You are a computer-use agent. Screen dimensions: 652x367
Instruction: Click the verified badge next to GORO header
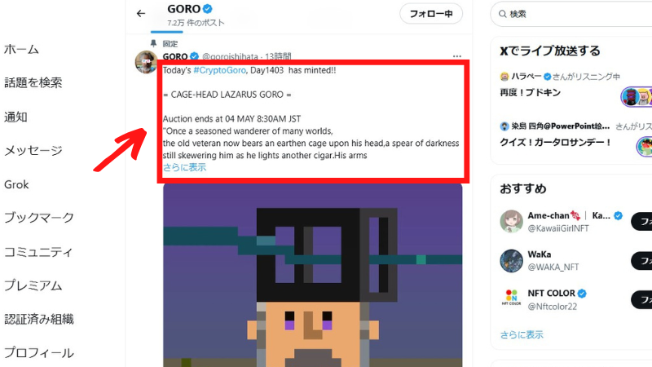pyautogui.click(x=208, y=8)
